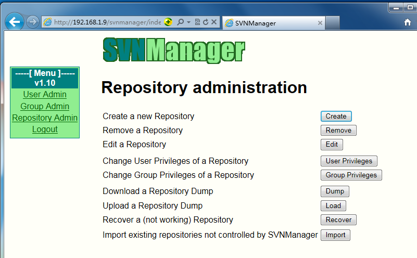Click 'Download a Repository Dump' text
The height and width of the screenshot is (258, 417).
[158, 191]
